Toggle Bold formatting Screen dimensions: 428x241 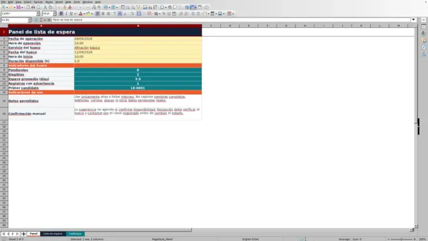click(61, 13)
